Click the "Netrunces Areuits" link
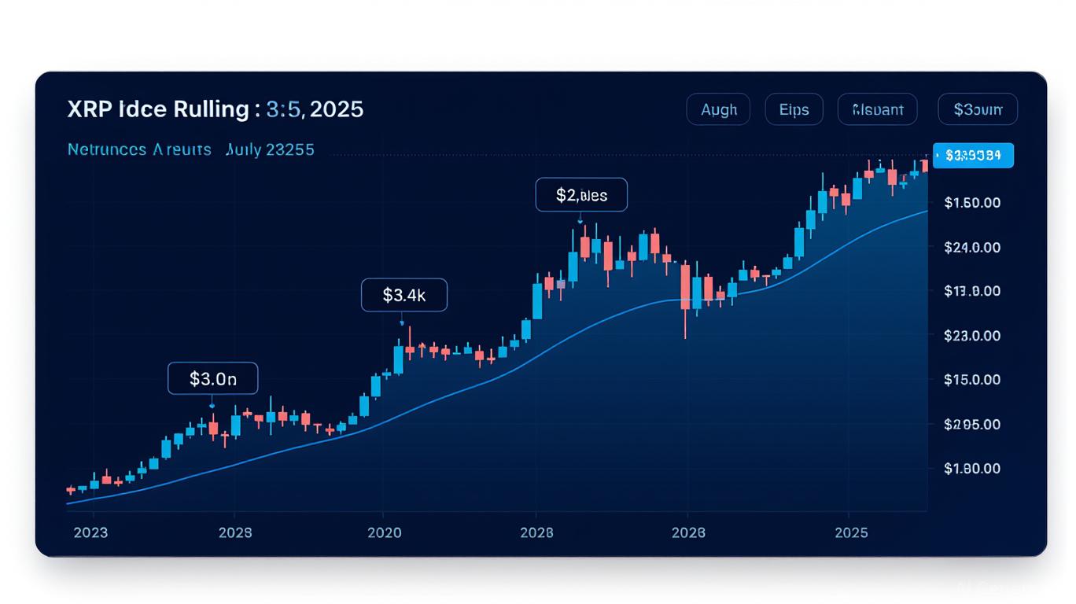Viewport: 1076px width, 604px height. coord(139,149)
